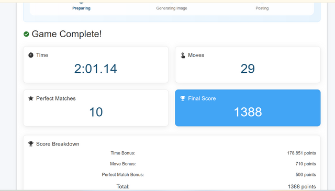
Task: Click the Final Score label
Action: coord(202,98)
